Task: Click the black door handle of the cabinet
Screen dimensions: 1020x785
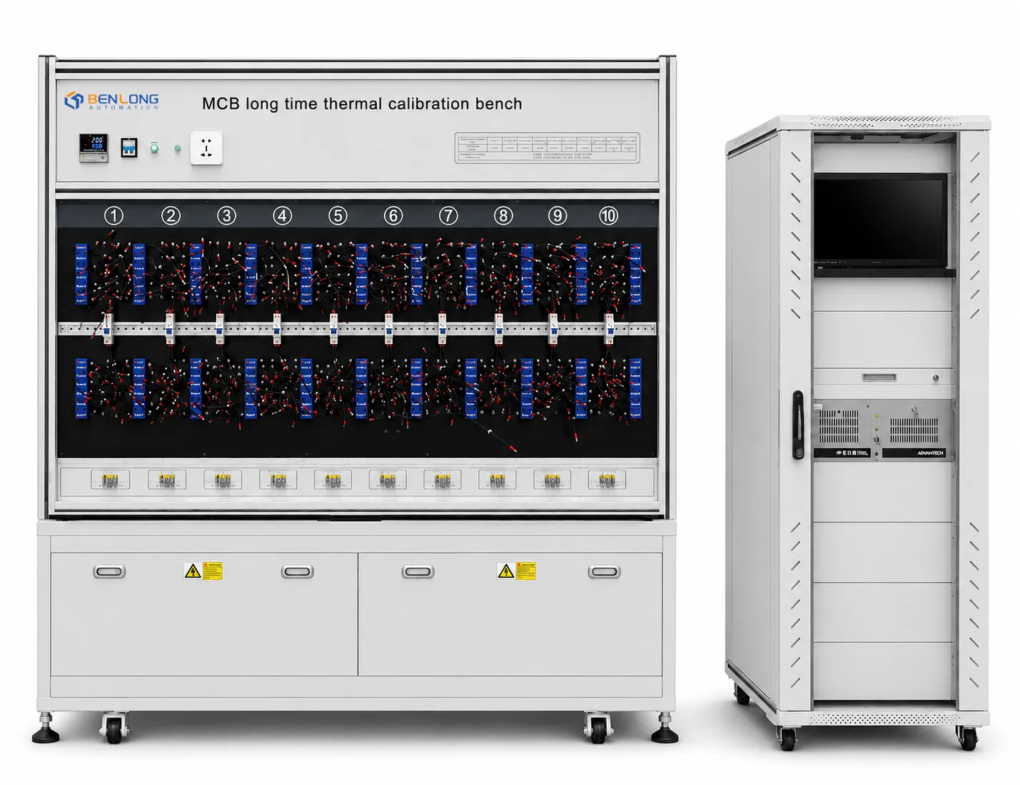Action: pos(798,425)
